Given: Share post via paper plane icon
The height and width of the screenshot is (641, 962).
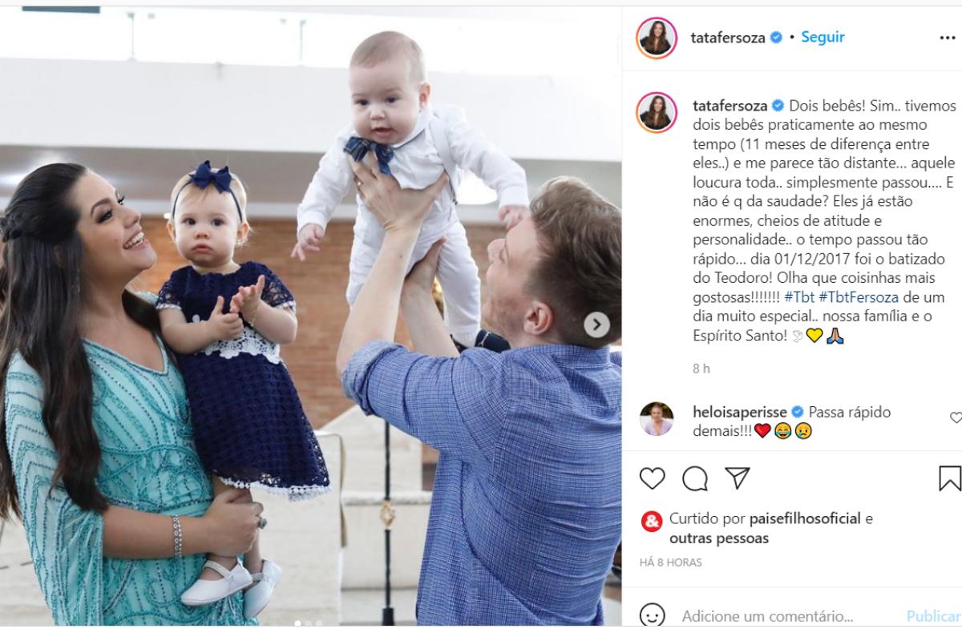Looking at the screenshot, I should tap(737, 478).
